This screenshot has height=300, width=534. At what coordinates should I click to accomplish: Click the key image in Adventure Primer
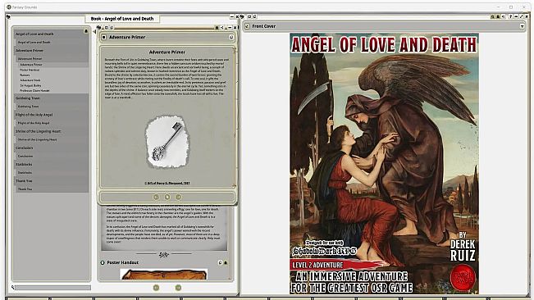pyautogui.click(x=167, y=142)
